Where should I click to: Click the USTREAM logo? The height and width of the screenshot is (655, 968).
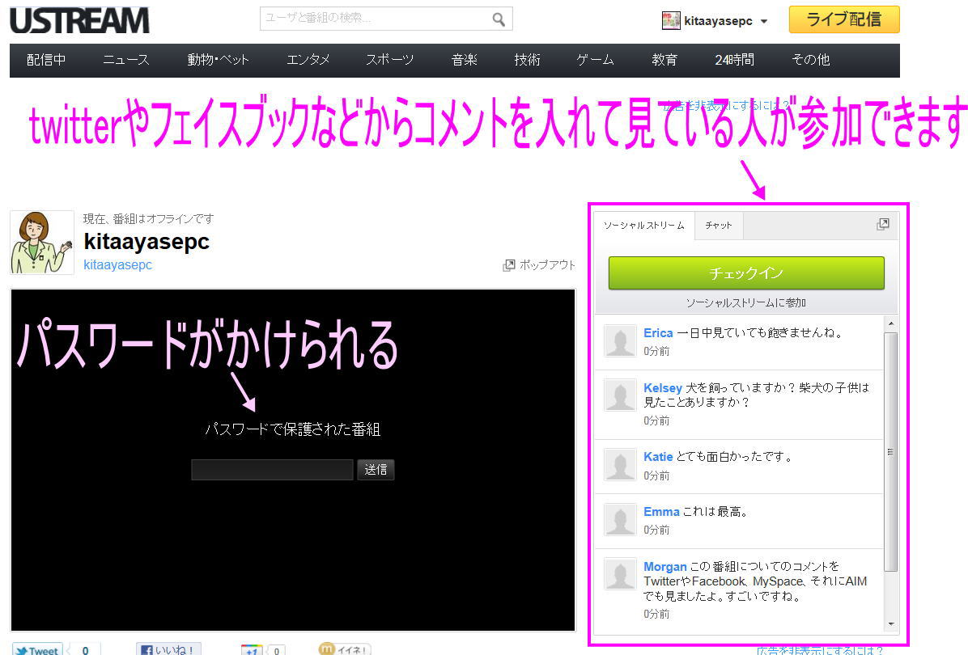(79, 21)
